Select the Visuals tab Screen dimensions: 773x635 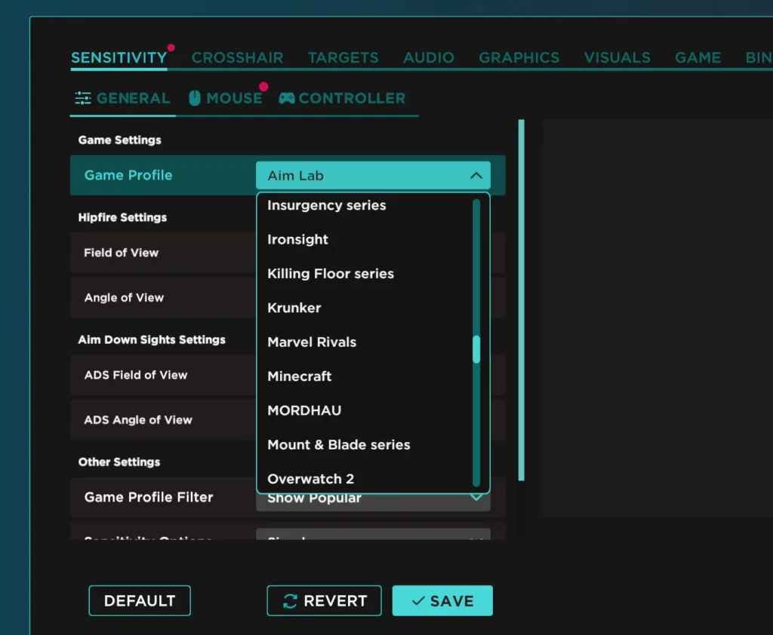click(x=617, y=57)
